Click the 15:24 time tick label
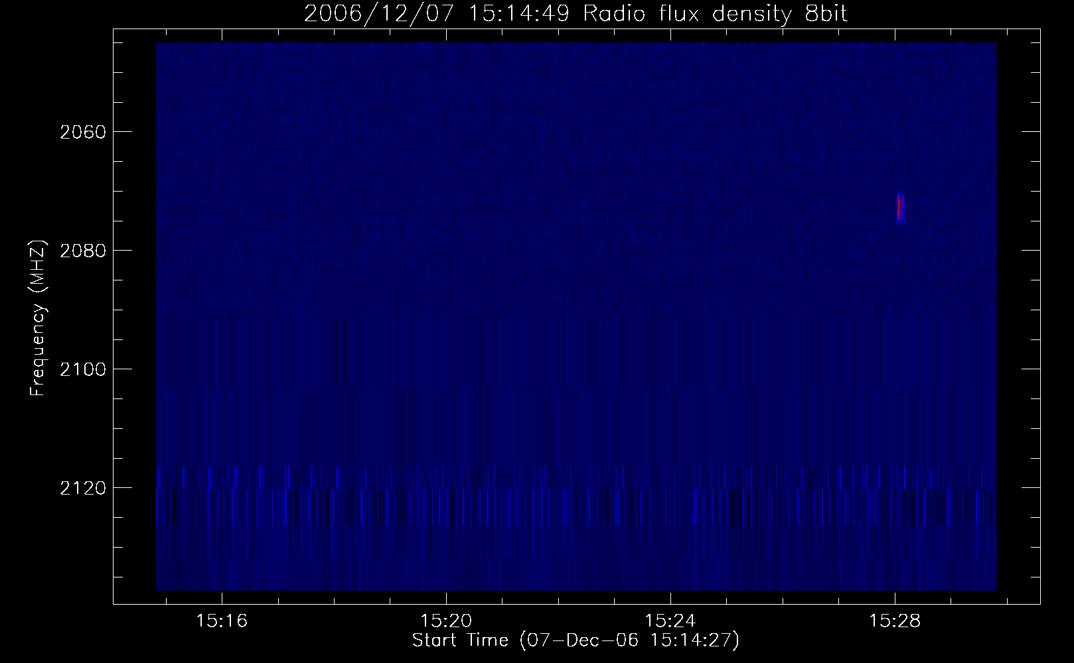1074x663 pixels. (x=670, y=621)
